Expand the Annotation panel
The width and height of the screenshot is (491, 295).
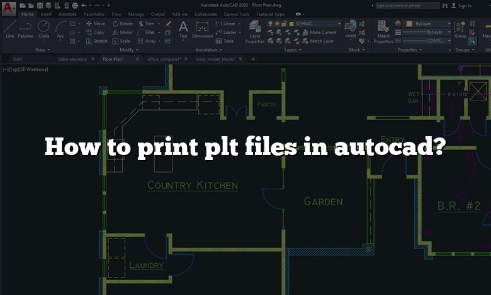click(208, 50)
